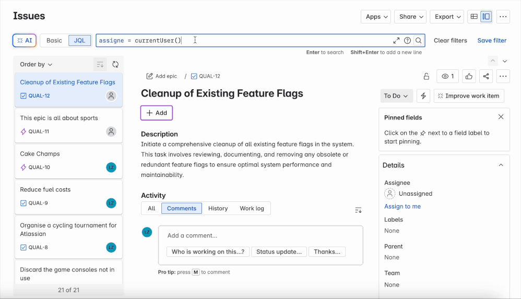Switch to Basic search mode
Viewport: 521px width, 299px height.
point(54,40)
